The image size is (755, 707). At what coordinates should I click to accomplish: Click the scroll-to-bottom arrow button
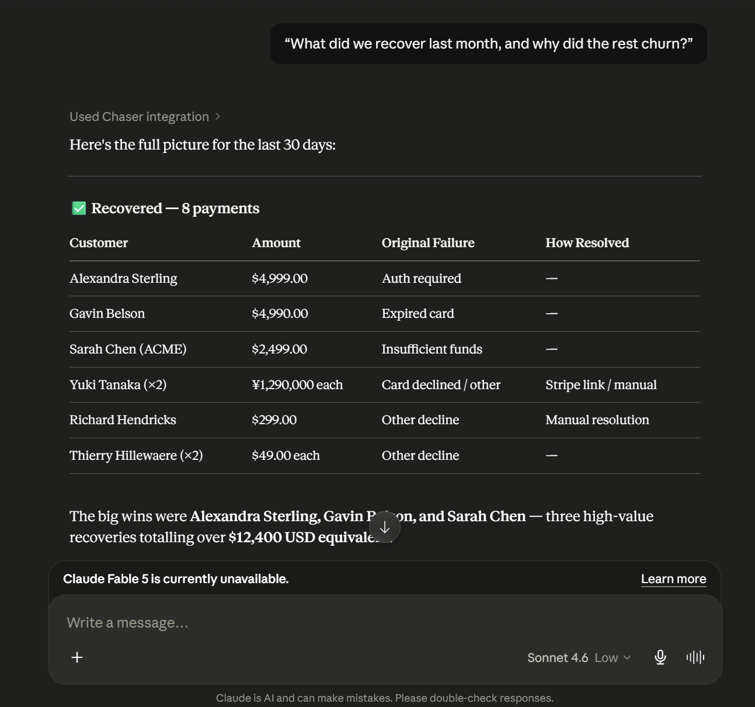click(x=385, y=527)
